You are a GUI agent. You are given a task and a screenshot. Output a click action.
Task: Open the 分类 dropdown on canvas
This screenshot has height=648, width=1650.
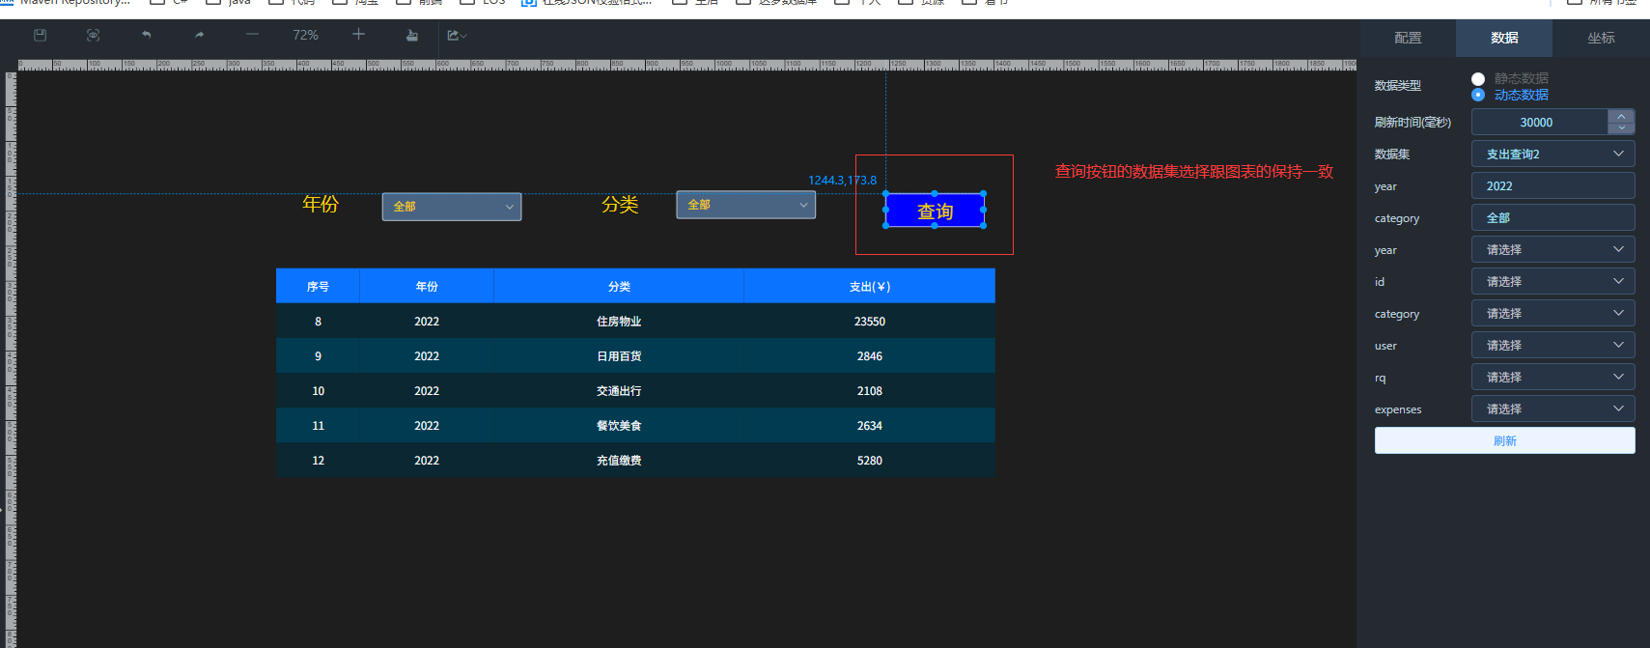pyautogui.click(x=745, y=205)
